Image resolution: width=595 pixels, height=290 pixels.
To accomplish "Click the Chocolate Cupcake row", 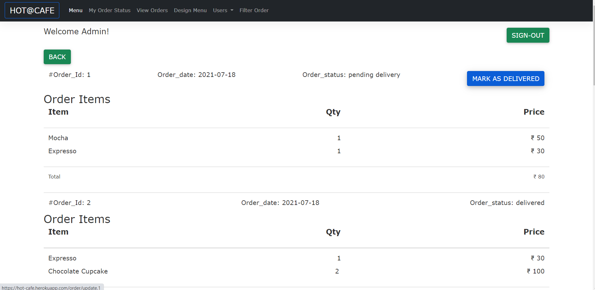I will [x=78, y=271].
